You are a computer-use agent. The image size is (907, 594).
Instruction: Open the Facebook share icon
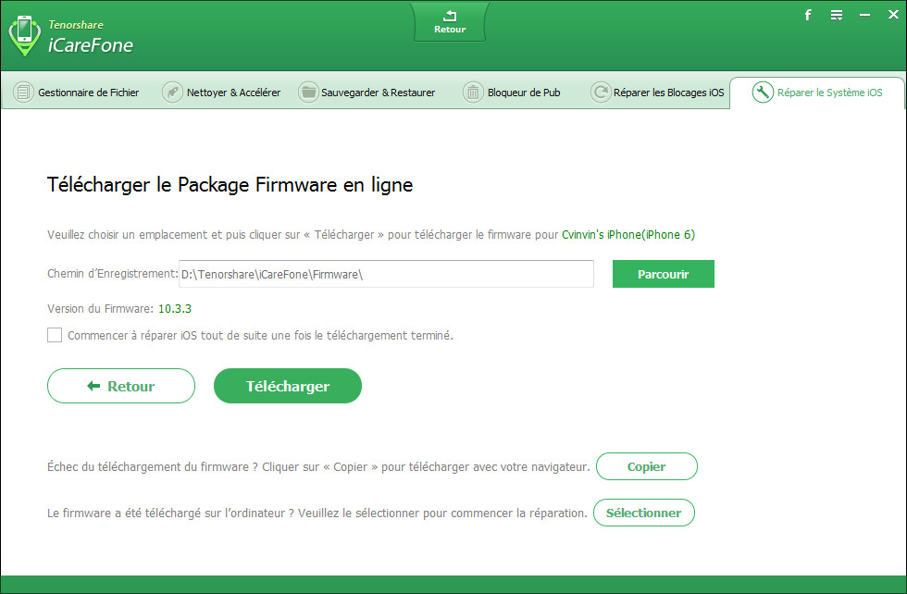tap(808, 15)
